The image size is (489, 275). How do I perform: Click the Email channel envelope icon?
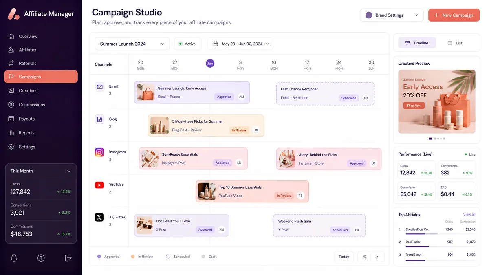pyautogui.click(x=99, y=87)
